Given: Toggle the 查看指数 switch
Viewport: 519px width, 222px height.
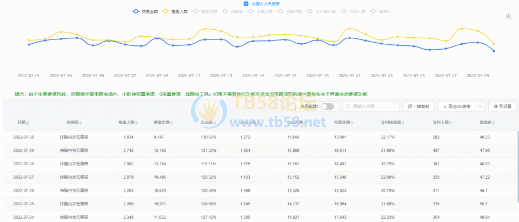Looking at the screenshot, I should [327, 106].
